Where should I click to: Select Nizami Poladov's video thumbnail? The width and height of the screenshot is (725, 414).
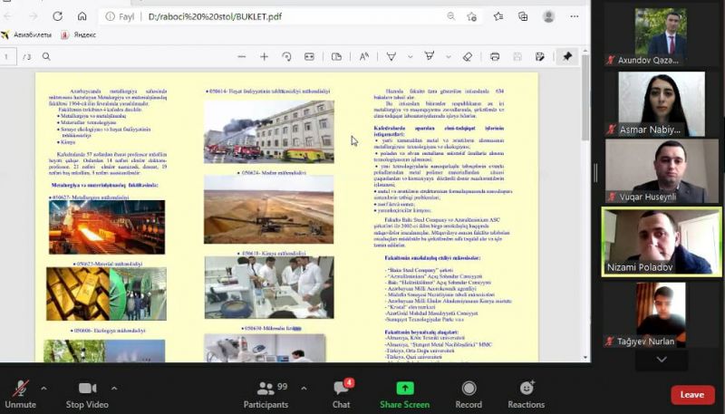click(662, 242)
